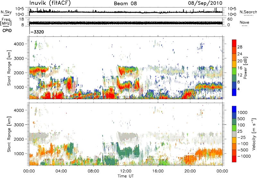Click the '16:00' time axis label

point(158,171)
